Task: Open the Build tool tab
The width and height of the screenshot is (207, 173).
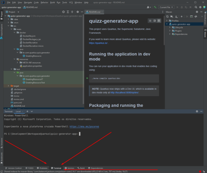Action: 81,168
